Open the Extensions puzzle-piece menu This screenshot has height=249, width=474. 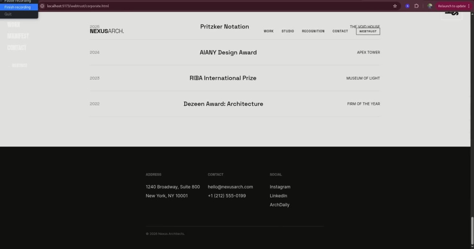(x=416, y=6)
